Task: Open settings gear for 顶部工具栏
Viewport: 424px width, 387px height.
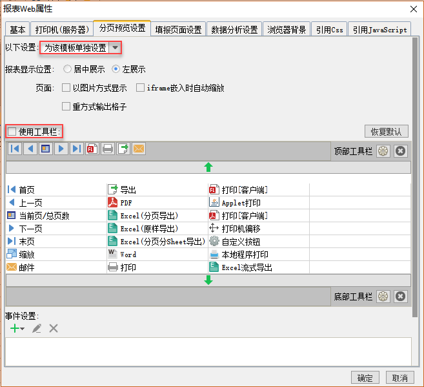Action: pos(383,151)
